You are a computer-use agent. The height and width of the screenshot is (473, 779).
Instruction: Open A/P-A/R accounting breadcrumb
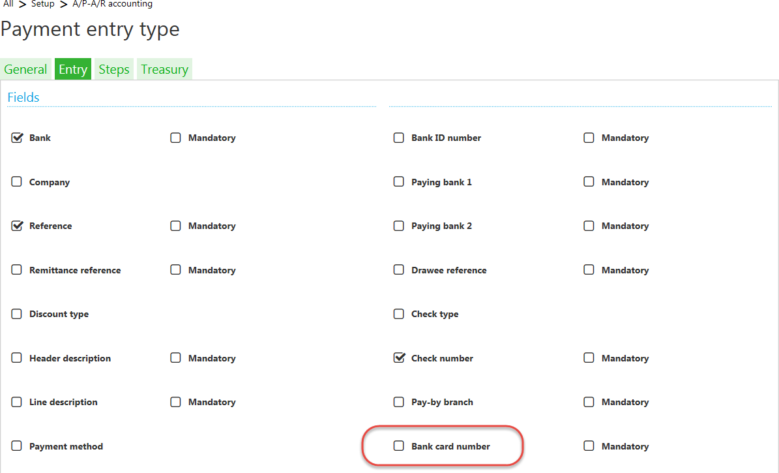112,4
